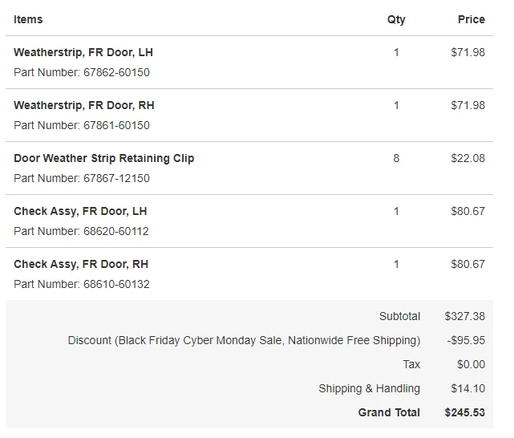Click part number 67867-12150
This screenshot has width=514, height=438.
tap(116, 178)
